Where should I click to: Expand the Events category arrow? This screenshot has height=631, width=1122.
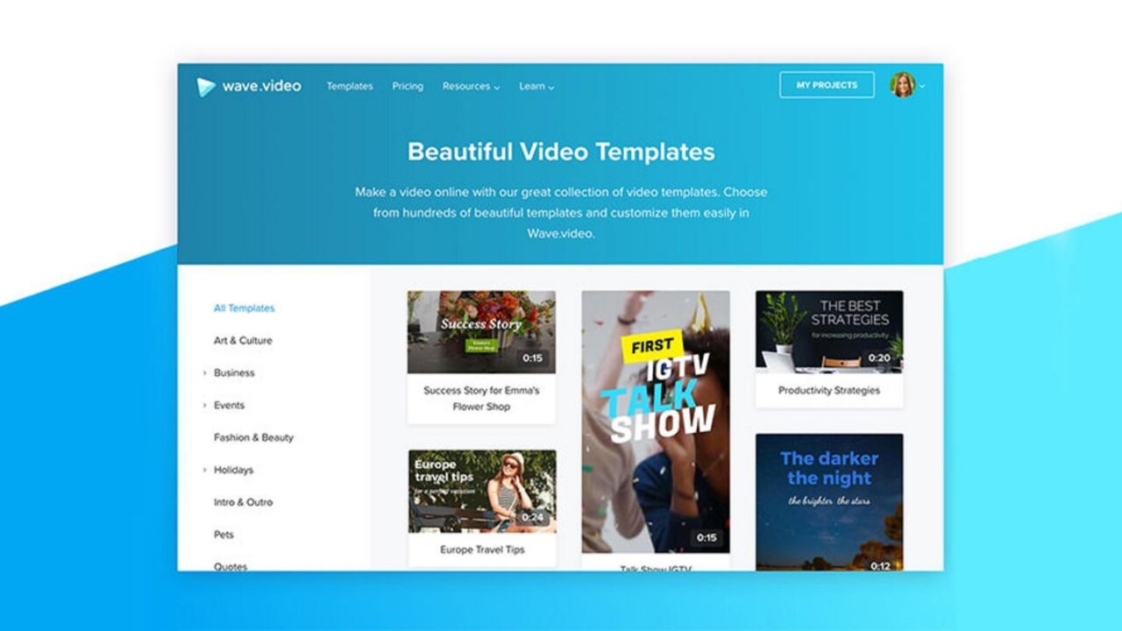click(x=205, y=406)
